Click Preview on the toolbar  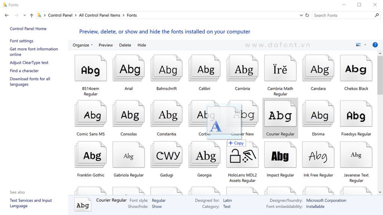[105, 45]
